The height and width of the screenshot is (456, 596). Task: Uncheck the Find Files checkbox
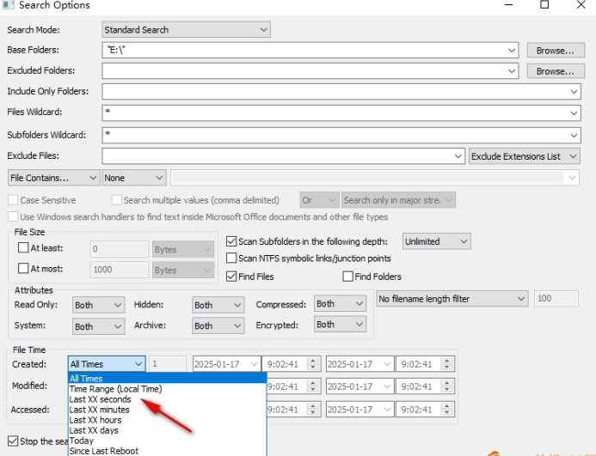(231, 277)
